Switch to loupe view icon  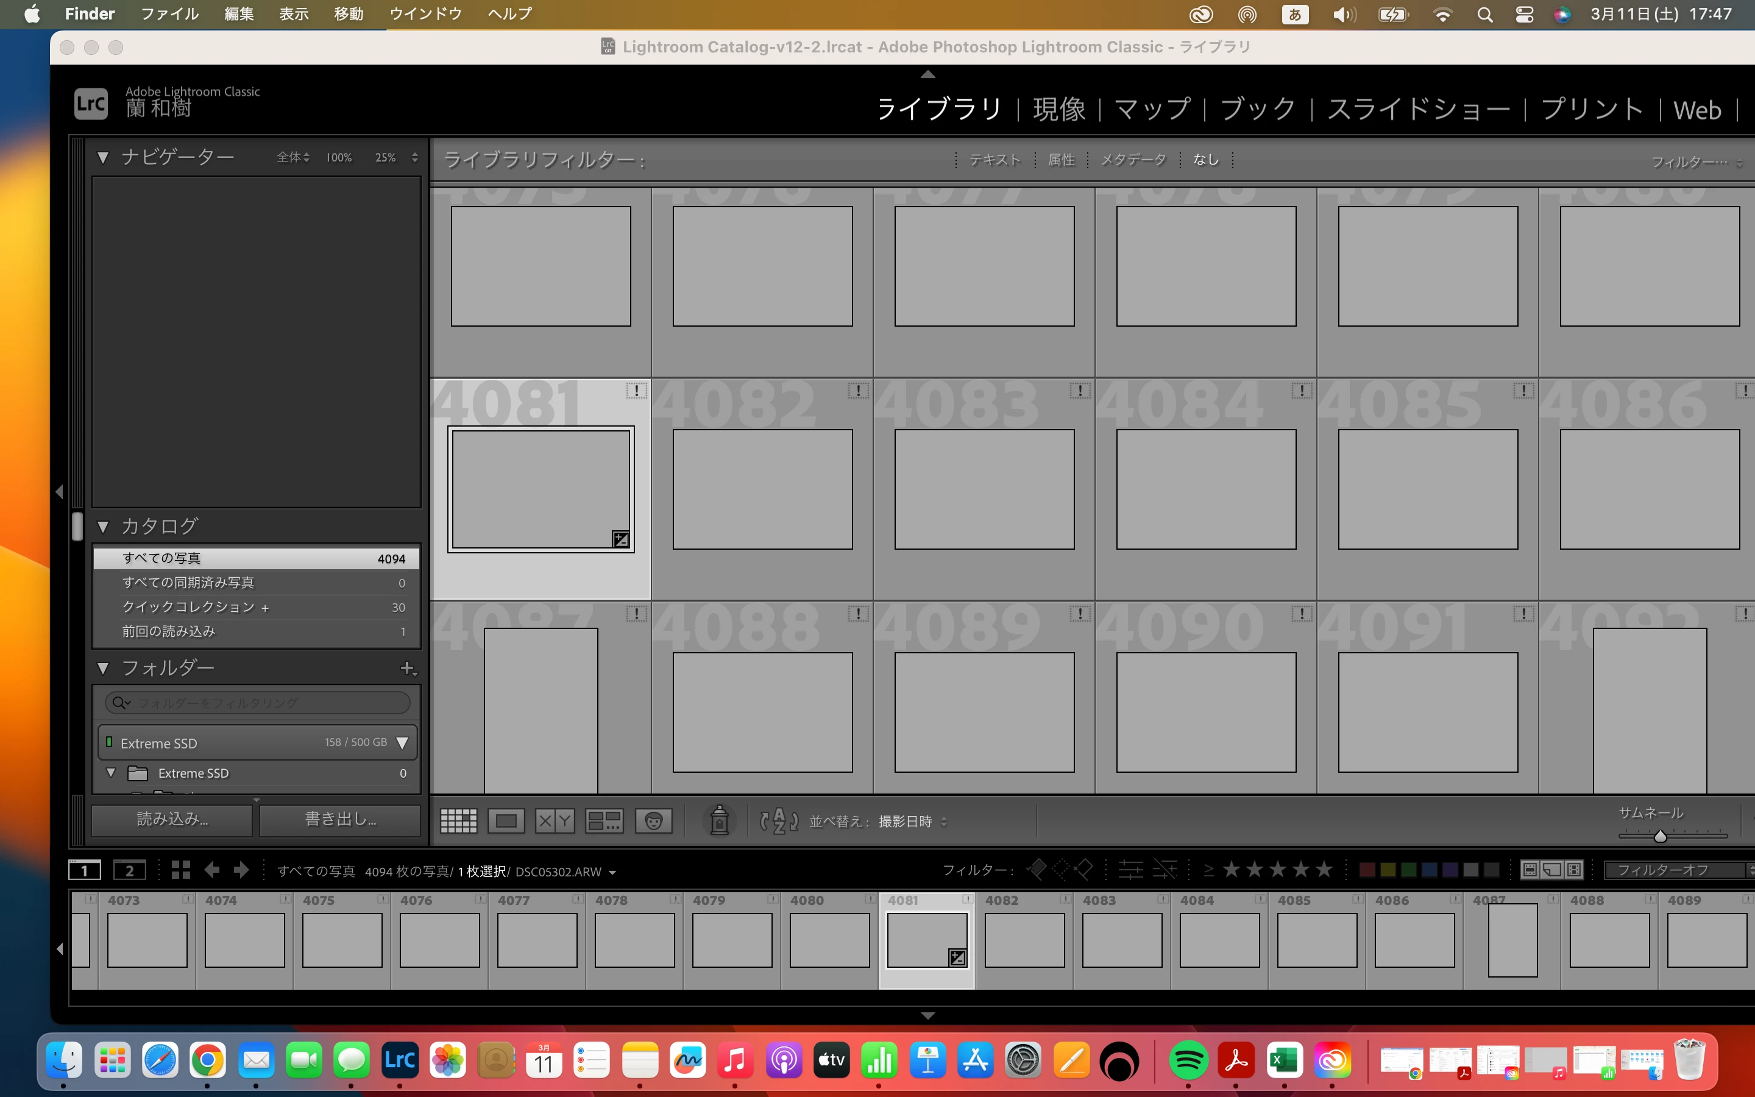(505, 820)
